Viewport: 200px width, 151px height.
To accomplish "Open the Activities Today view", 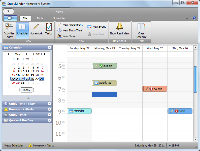I will click(9, 30).
